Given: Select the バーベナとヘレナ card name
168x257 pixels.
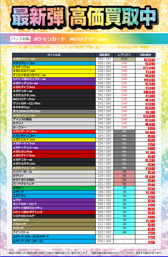Looking at the screenshot, I should click(x=24, y=184).
